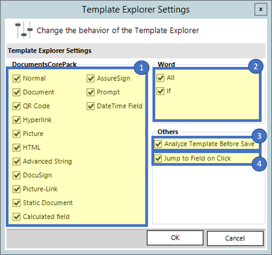Uncheck the Picture-Link option
272x255 pixels.
tap(17, 189)
